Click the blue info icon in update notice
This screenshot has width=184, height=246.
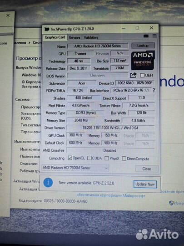48,183
